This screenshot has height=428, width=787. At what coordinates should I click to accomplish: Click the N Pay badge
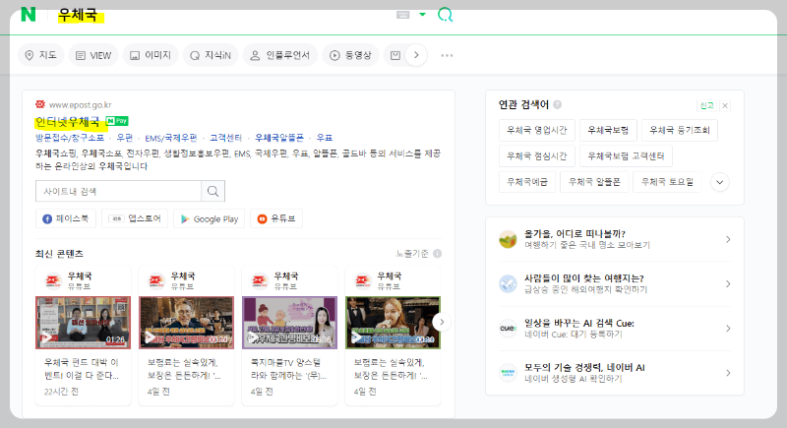coord(117,121)
